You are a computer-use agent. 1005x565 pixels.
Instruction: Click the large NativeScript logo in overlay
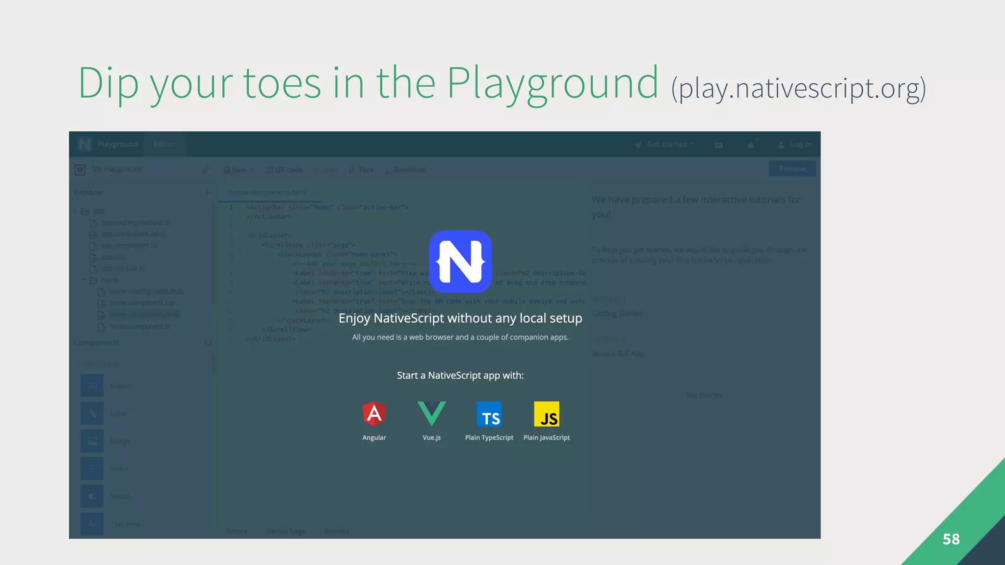click(x=460, y=261)
